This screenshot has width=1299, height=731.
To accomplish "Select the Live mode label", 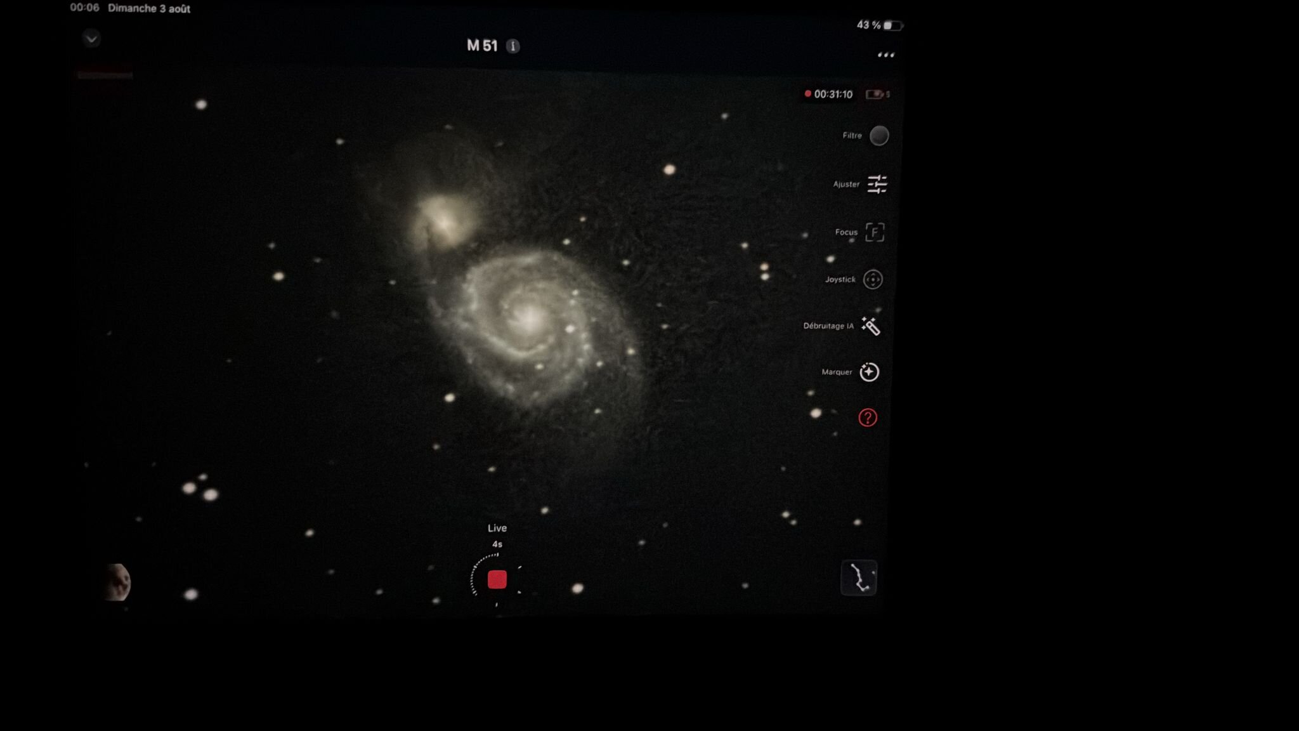I will 497,528.
